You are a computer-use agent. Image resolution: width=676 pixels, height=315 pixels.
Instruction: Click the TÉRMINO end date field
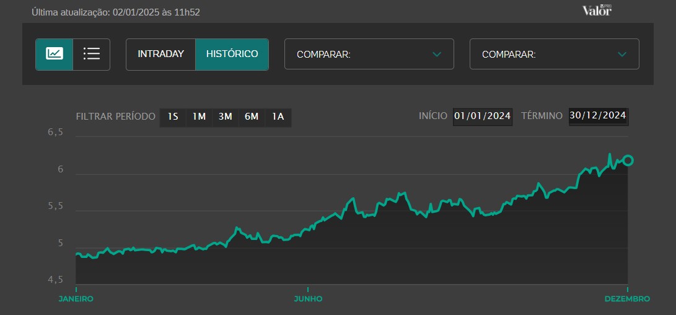598,116
